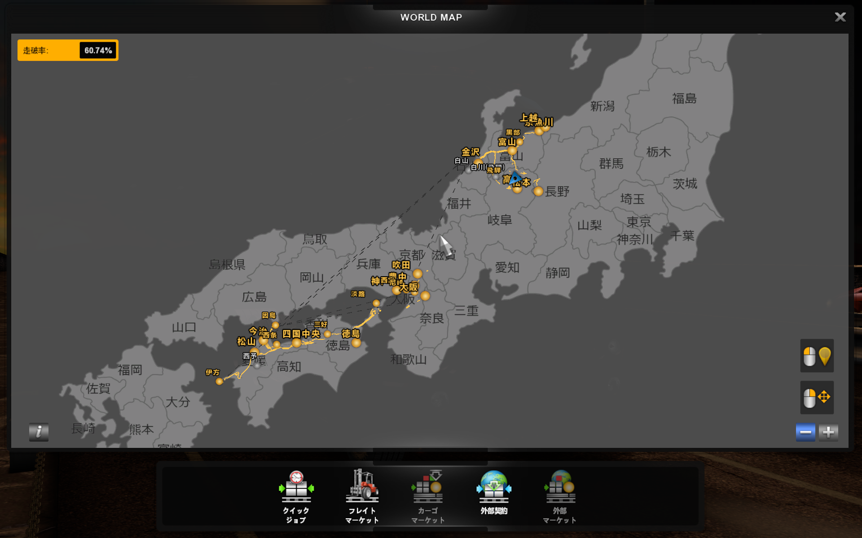Click the mouse-with-pan map control icon

click(817, 398)
